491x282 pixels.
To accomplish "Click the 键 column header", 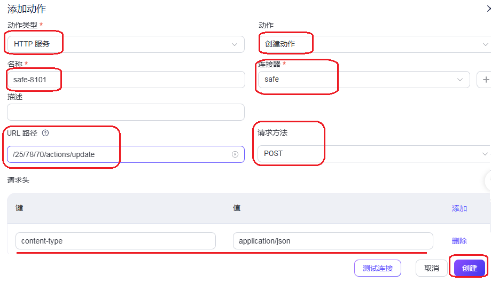I will point(19,208).
